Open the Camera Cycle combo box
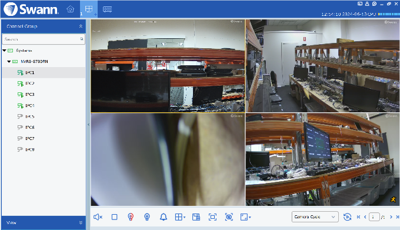The width and height of the screenshot is (400, 230). pyautogui.click(x=315, y=216)
